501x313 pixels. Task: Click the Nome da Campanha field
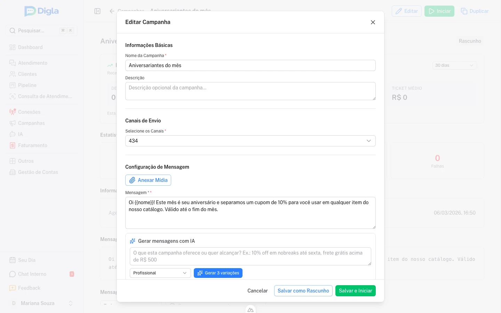click(x=250, y=65)
